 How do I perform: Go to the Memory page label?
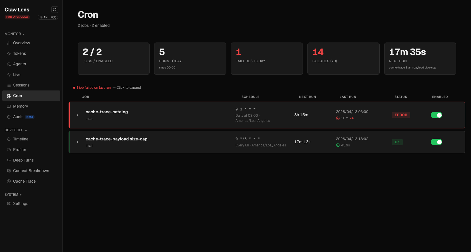point(21,106)
